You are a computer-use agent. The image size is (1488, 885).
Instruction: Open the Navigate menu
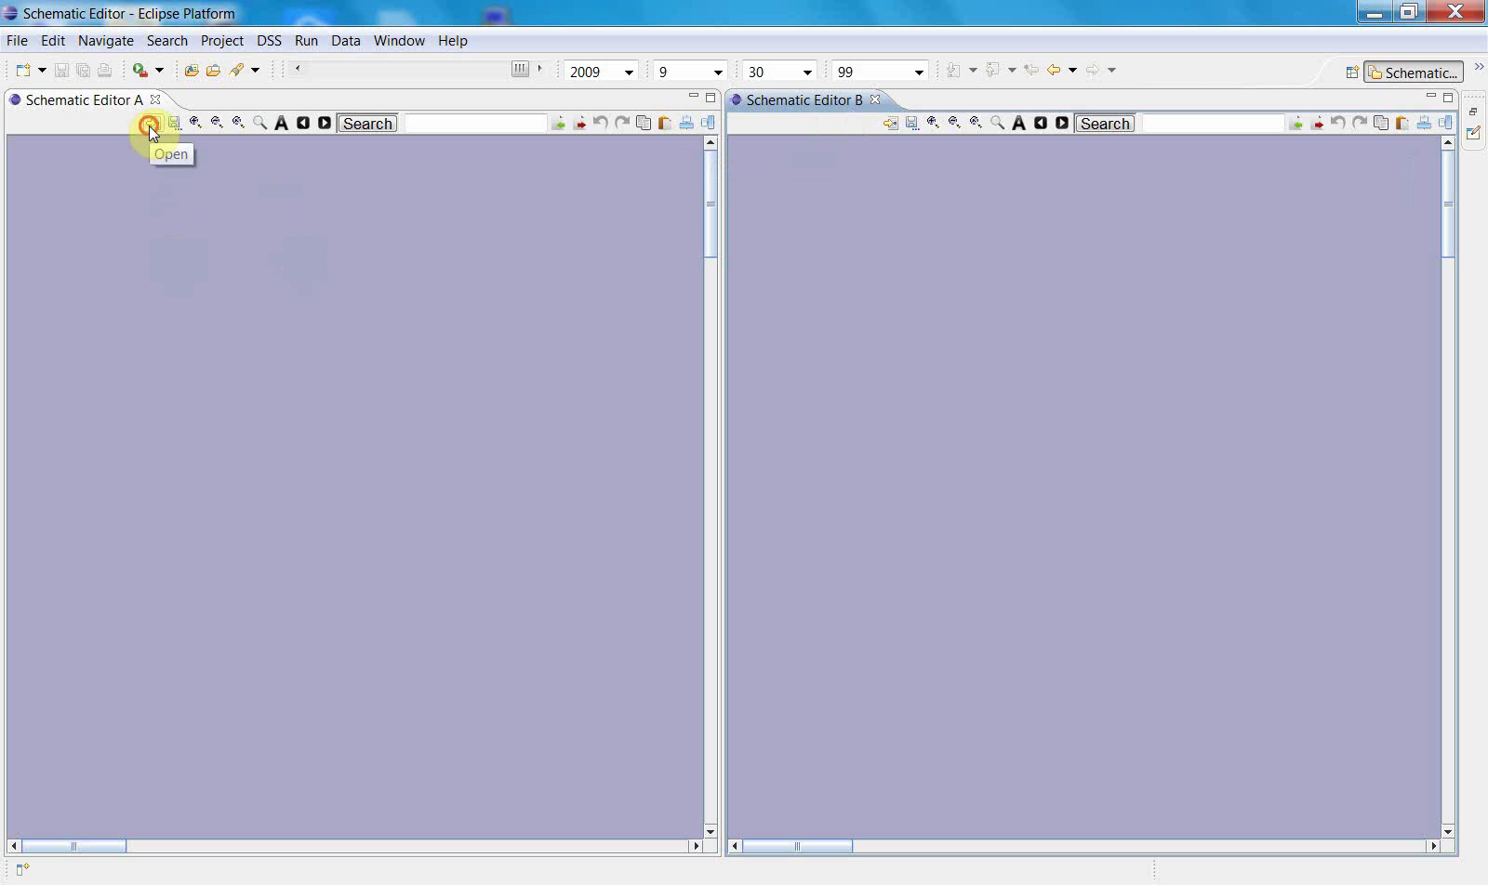[106, 41]
